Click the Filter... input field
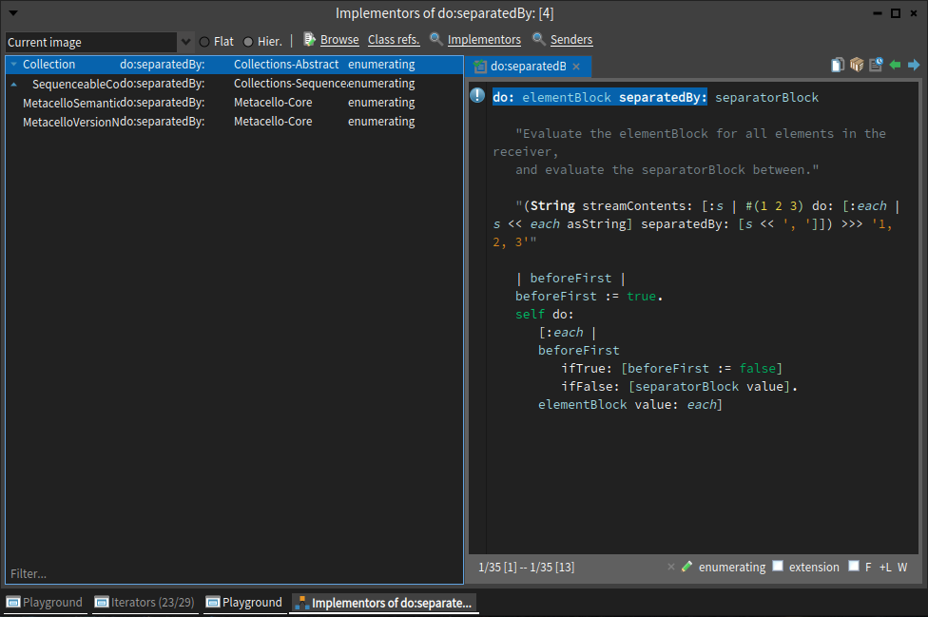Viewport: 928px width, 617px height. click(x=233, y=573)
